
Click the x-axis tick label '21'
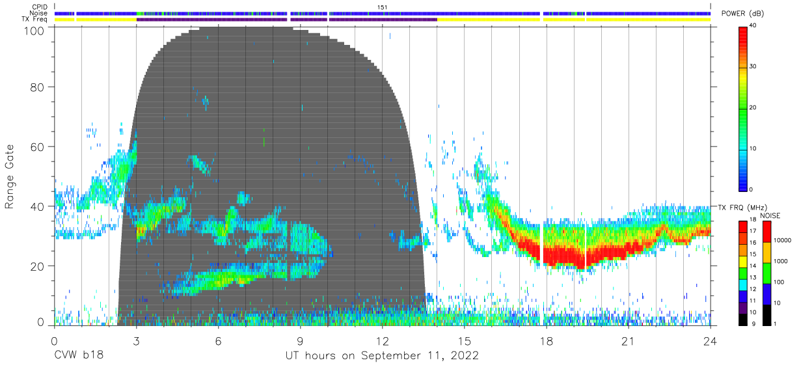629,341
